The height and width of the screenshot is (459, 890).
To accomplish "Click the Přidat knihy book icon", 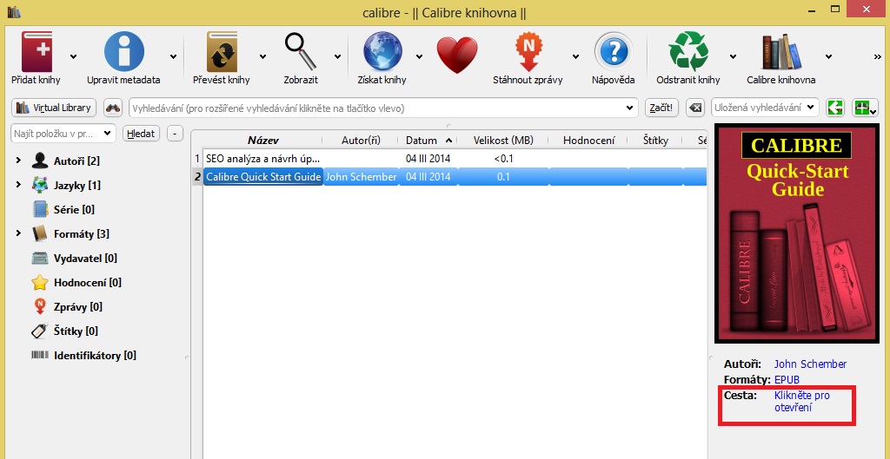I will (37, 51).
